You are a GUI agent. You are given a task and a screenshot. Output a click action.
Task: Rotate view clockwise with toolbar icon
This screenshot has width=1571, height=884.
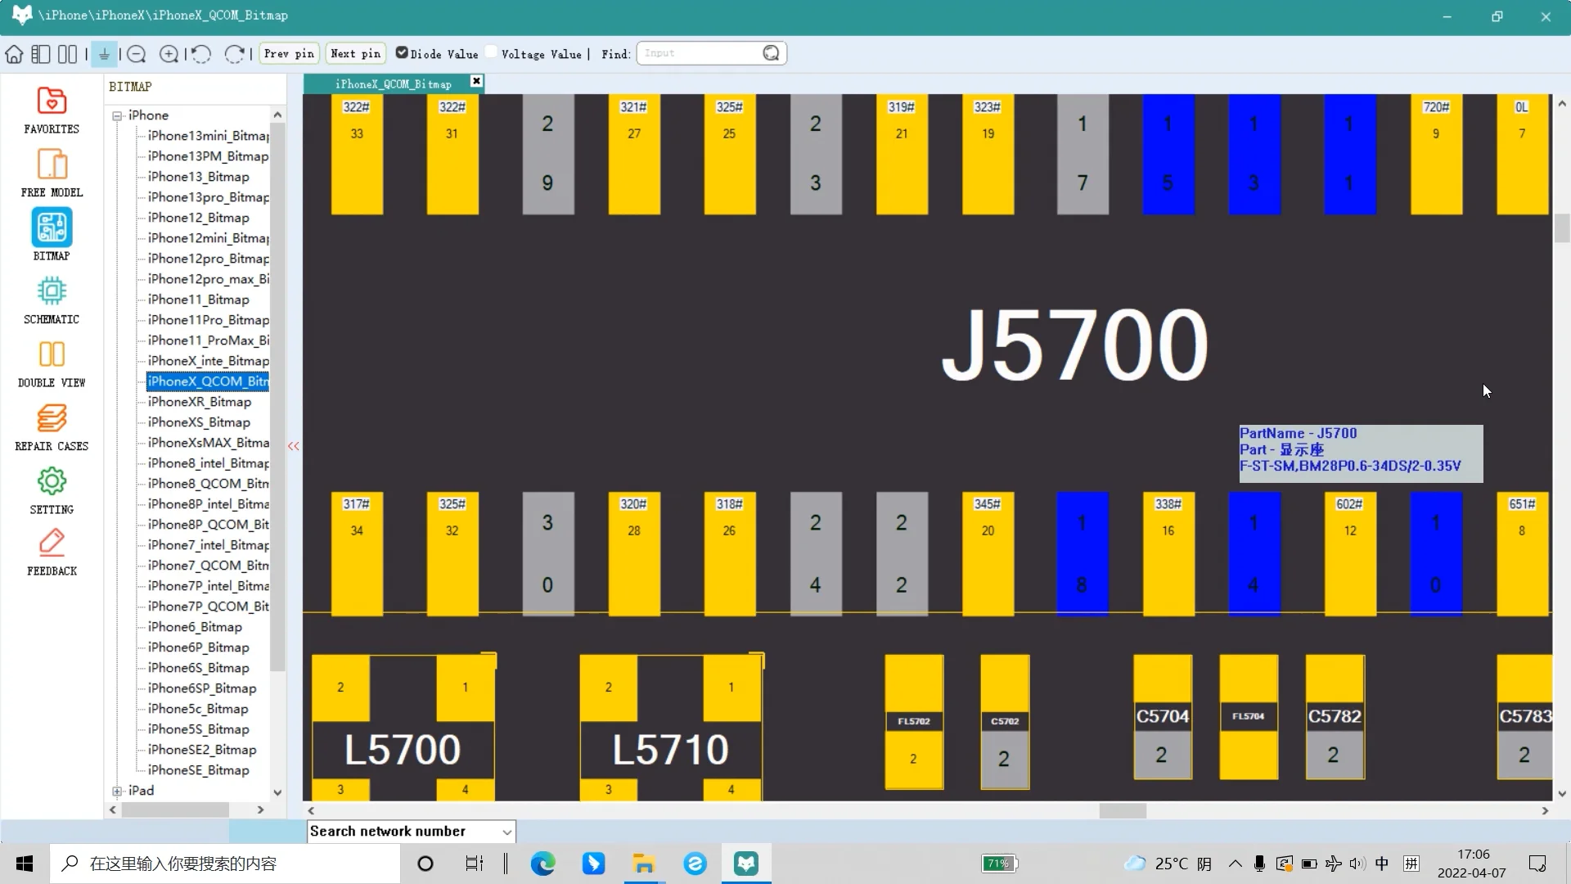click(234, 54)
